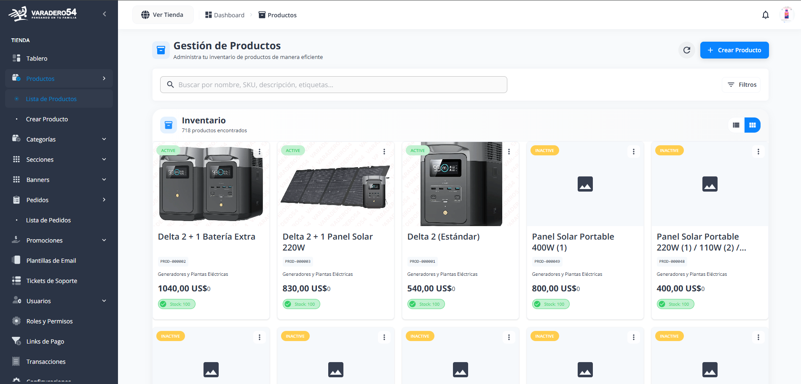Screen dimensions: 801x384
Task: Click the notifications bell icon
Action: [x=765, y=15]
